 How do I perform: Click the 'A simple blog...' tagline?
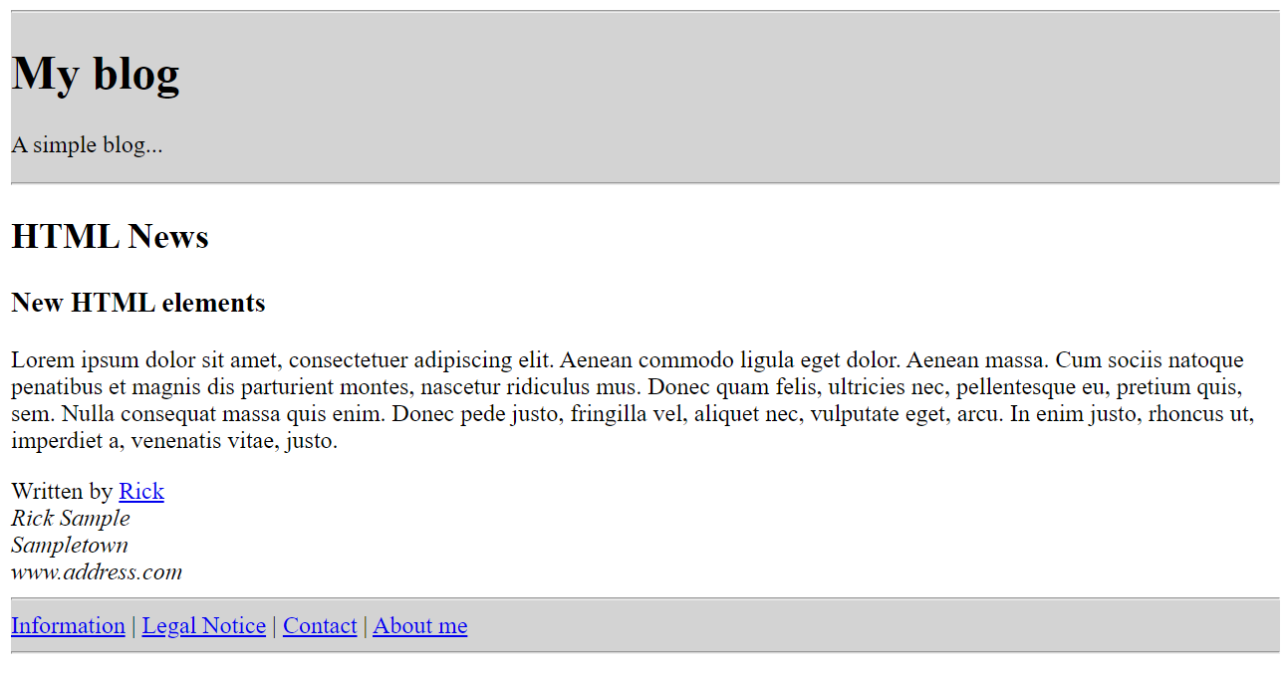click(x=87, y=145)
